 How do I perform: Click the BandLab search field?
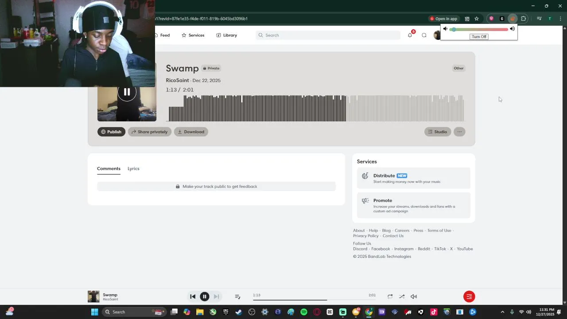pos(328,35)
